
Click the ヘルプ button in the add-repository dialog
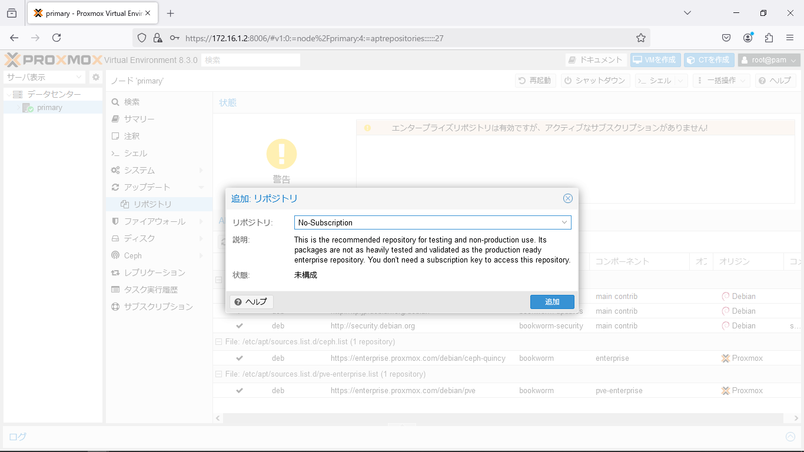click(x=251, y=302)
